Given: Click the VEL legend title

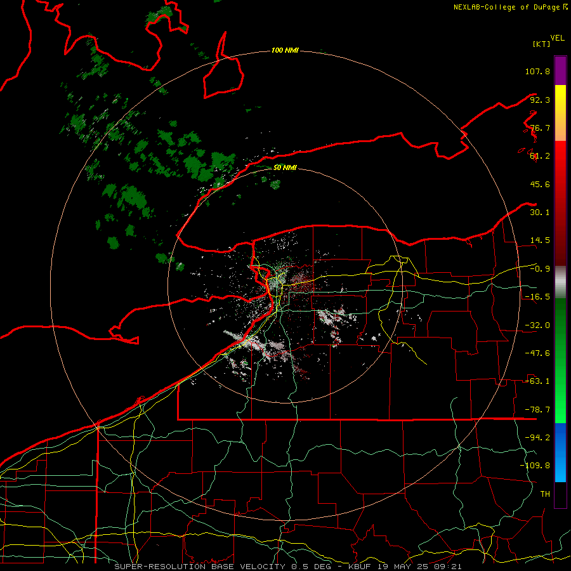Looking at the screenshot, I should point(557,38).
